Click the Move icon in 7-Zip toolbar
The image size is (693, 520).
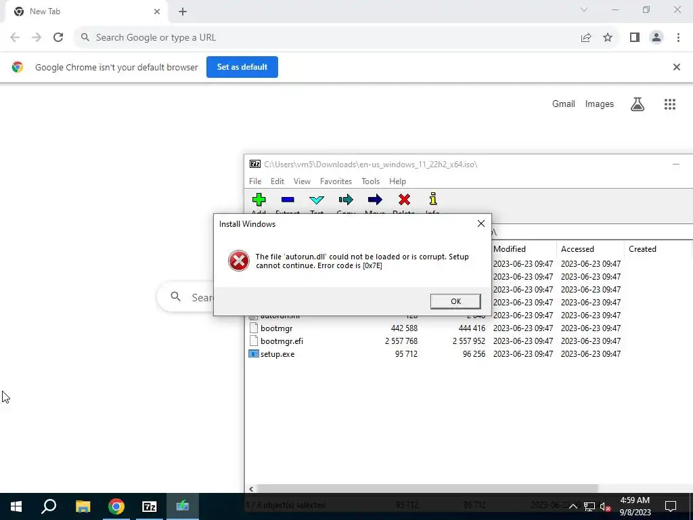(x=375, y=200)
